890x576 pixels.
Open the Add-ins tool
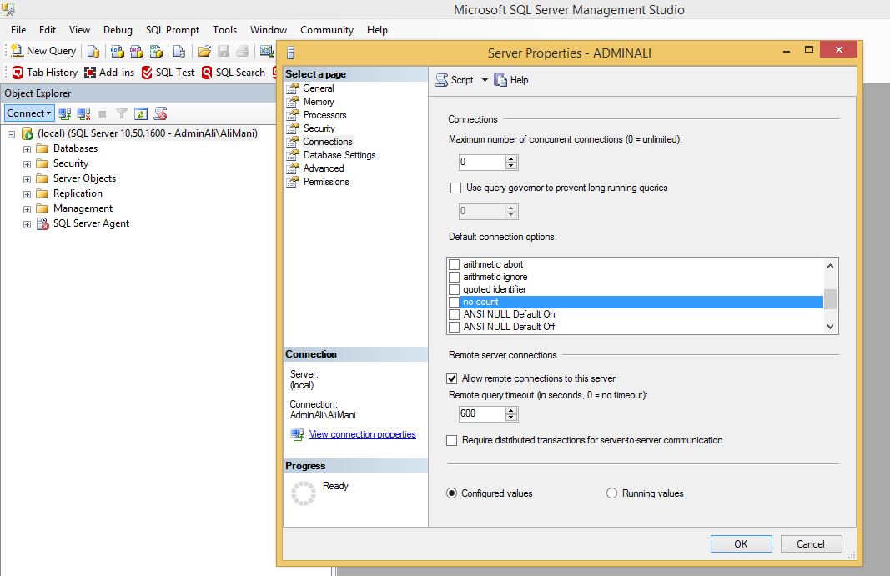point(109,73)
